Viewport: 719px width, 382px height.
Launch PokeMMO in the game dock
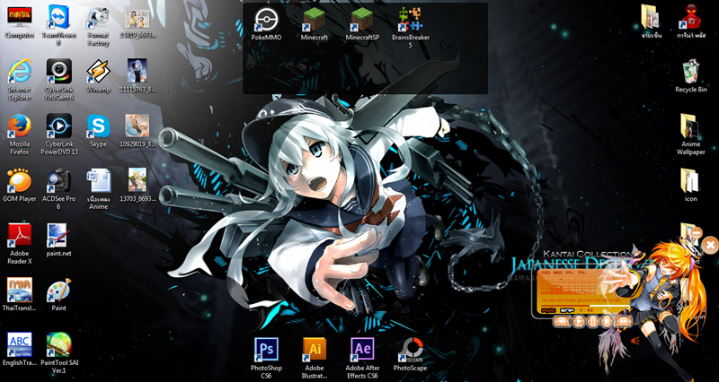[266, 24]
